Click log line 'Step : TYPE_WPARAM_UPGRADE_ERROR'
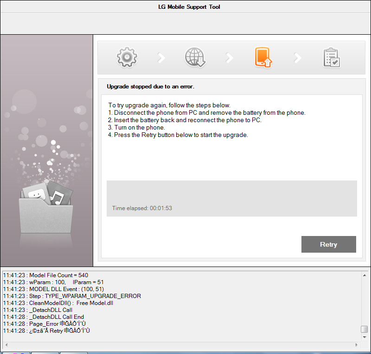Screen dimensions: 371x354 click(x=72, y=296)
